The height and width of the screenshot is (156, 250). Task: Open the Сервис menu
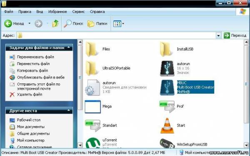tap(78, 12)
